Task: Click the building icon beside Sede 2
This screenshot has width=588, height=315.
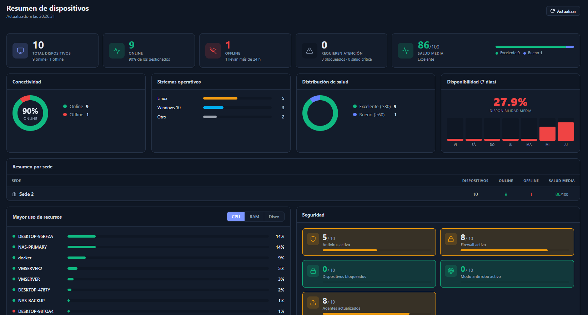Action: [14, 194]
